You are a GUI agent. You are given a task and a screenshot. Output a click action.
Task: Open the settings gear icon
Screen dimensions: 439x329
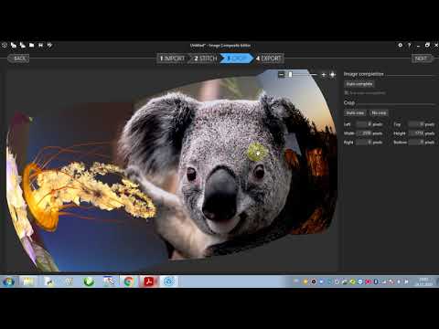(401, 45)
